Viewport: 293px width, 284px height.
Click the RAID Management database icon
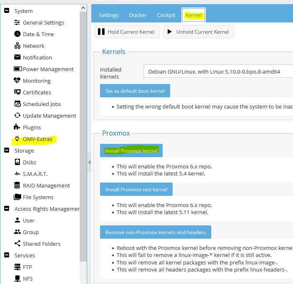[17, 185]
